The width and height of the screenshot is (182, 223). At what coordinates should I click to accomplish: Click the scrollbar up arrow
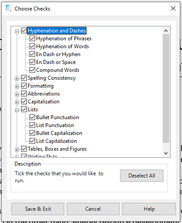(166, 31)
